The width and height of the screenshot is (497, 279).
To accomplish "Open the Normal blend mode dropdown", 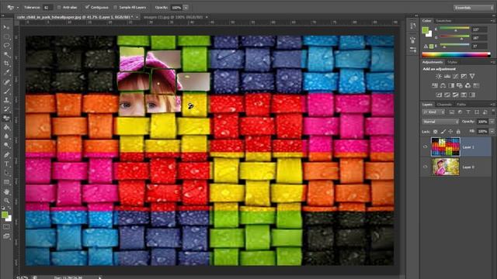I will [x=440, y=122].
